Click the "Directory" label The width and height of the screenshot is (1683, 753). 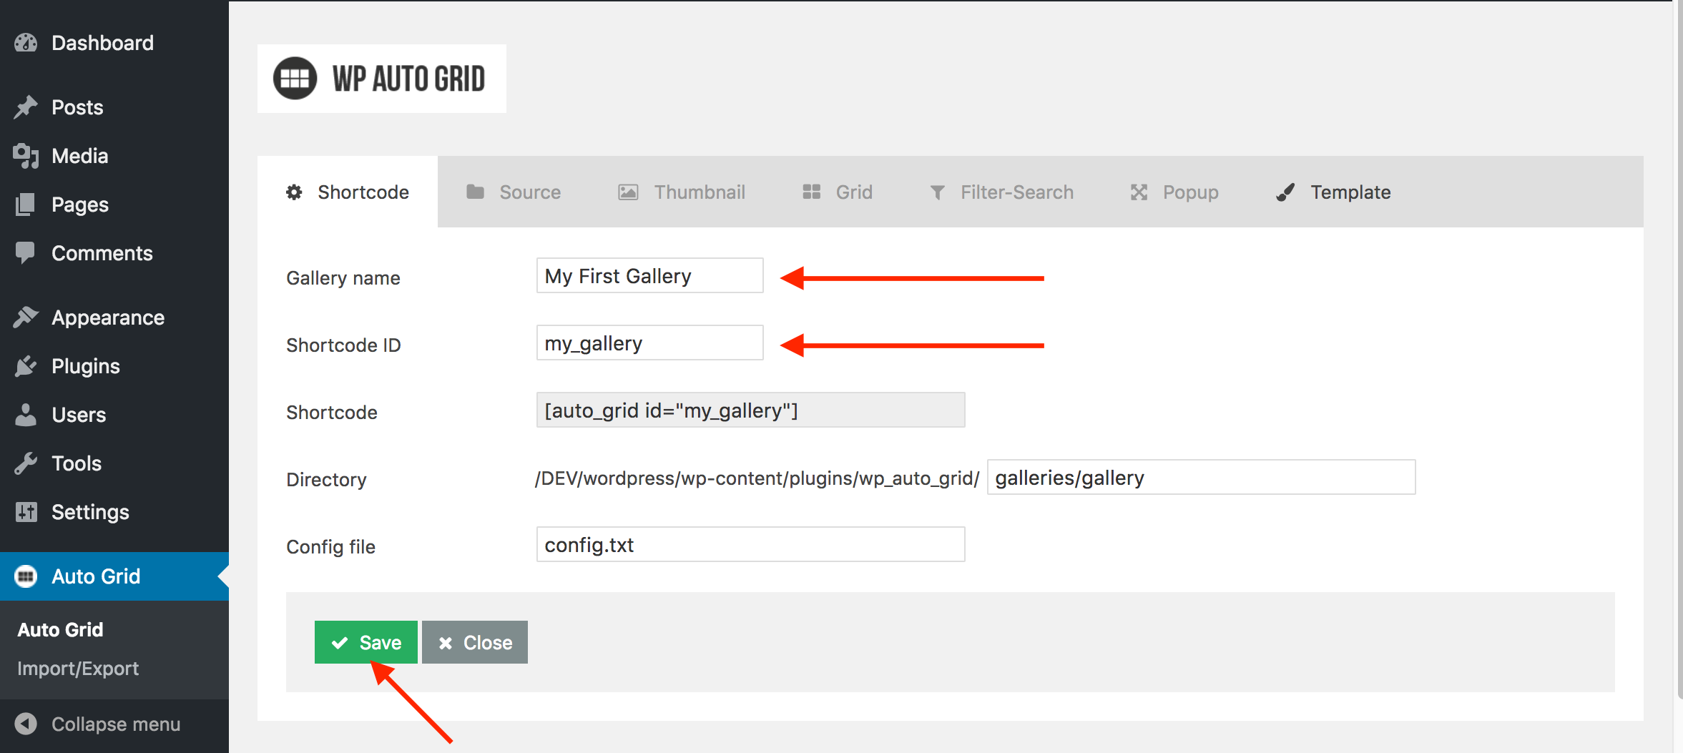pyautogui.click(x=326, y=479)
